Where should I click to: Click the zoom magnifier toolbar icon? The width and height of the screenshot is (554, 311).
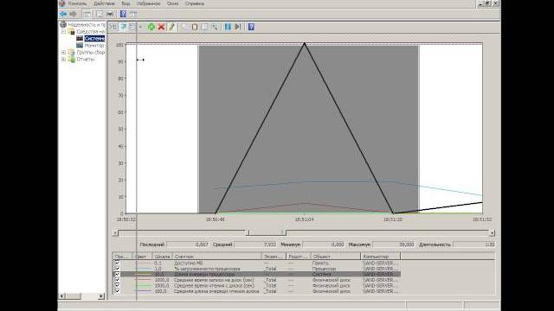point(215,27)
